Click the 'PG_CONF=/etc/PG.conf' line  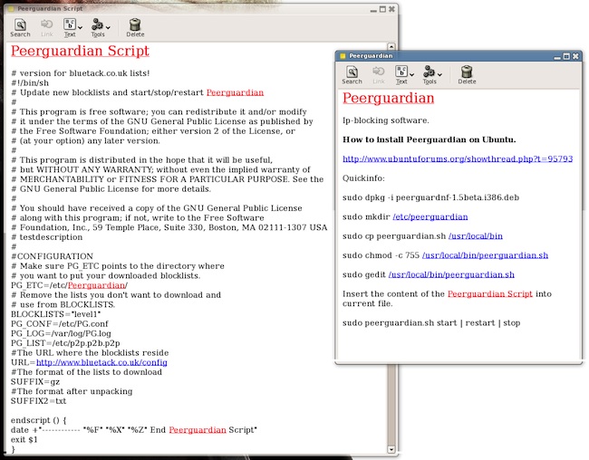[x=59, y=323]
